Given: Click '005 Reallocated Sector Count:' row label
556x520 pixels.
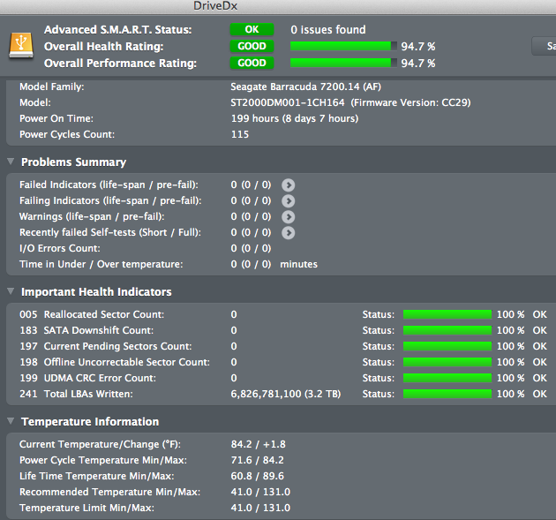Looking at the screenshot, I should tap(92, 314).
